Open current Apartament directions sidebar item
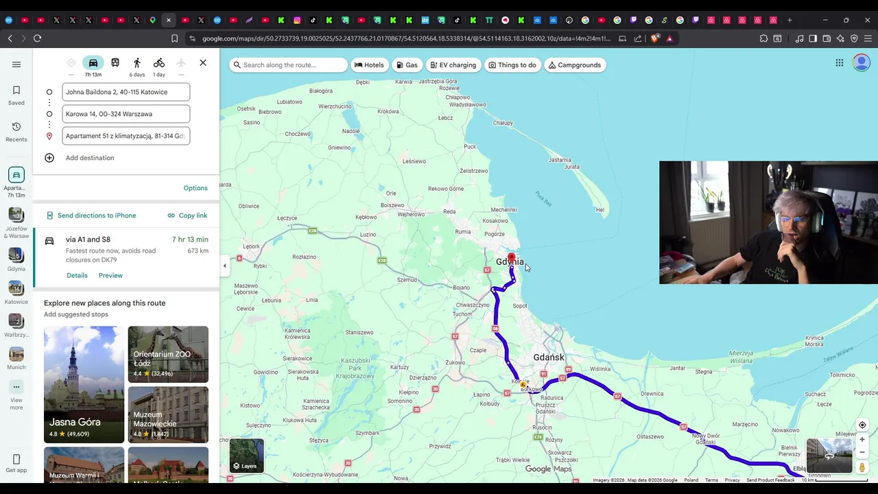The height and width of the screenshot is (494, 878). 16,183
